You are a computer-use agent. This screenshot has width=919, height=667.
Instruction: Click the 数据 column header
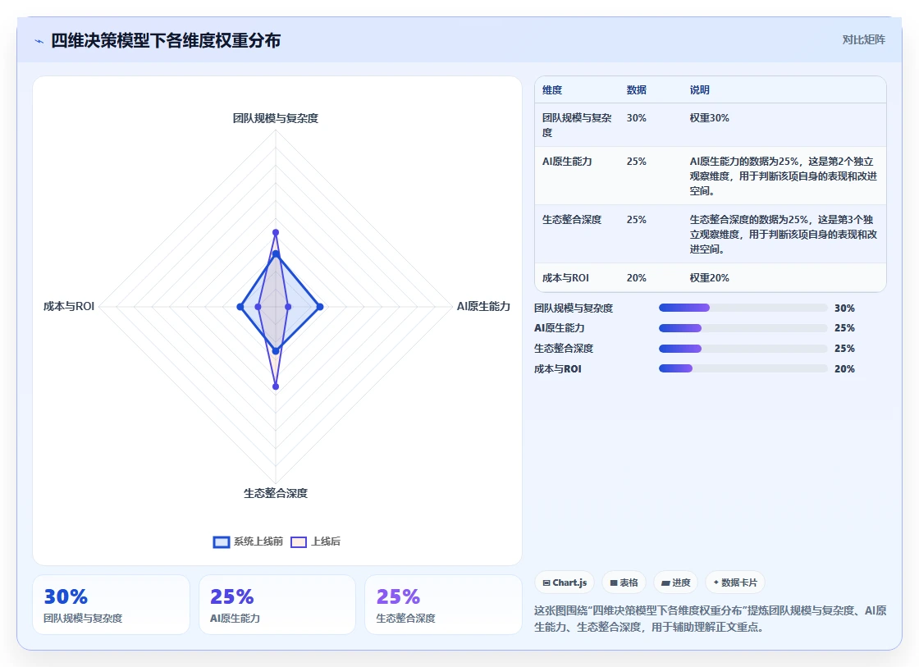click(x=637, y=89)
